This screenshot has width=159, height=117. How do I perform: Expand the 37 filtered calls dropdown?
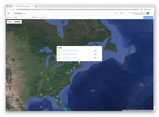pos(42,17)
